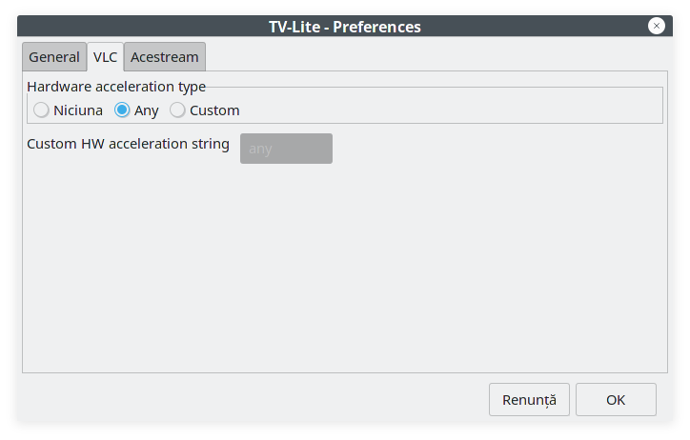Click the Niciuna option label text
Image resolution: width=690 pixels, height=440 pixels.
pyautogui.click(x=78, y=110)
